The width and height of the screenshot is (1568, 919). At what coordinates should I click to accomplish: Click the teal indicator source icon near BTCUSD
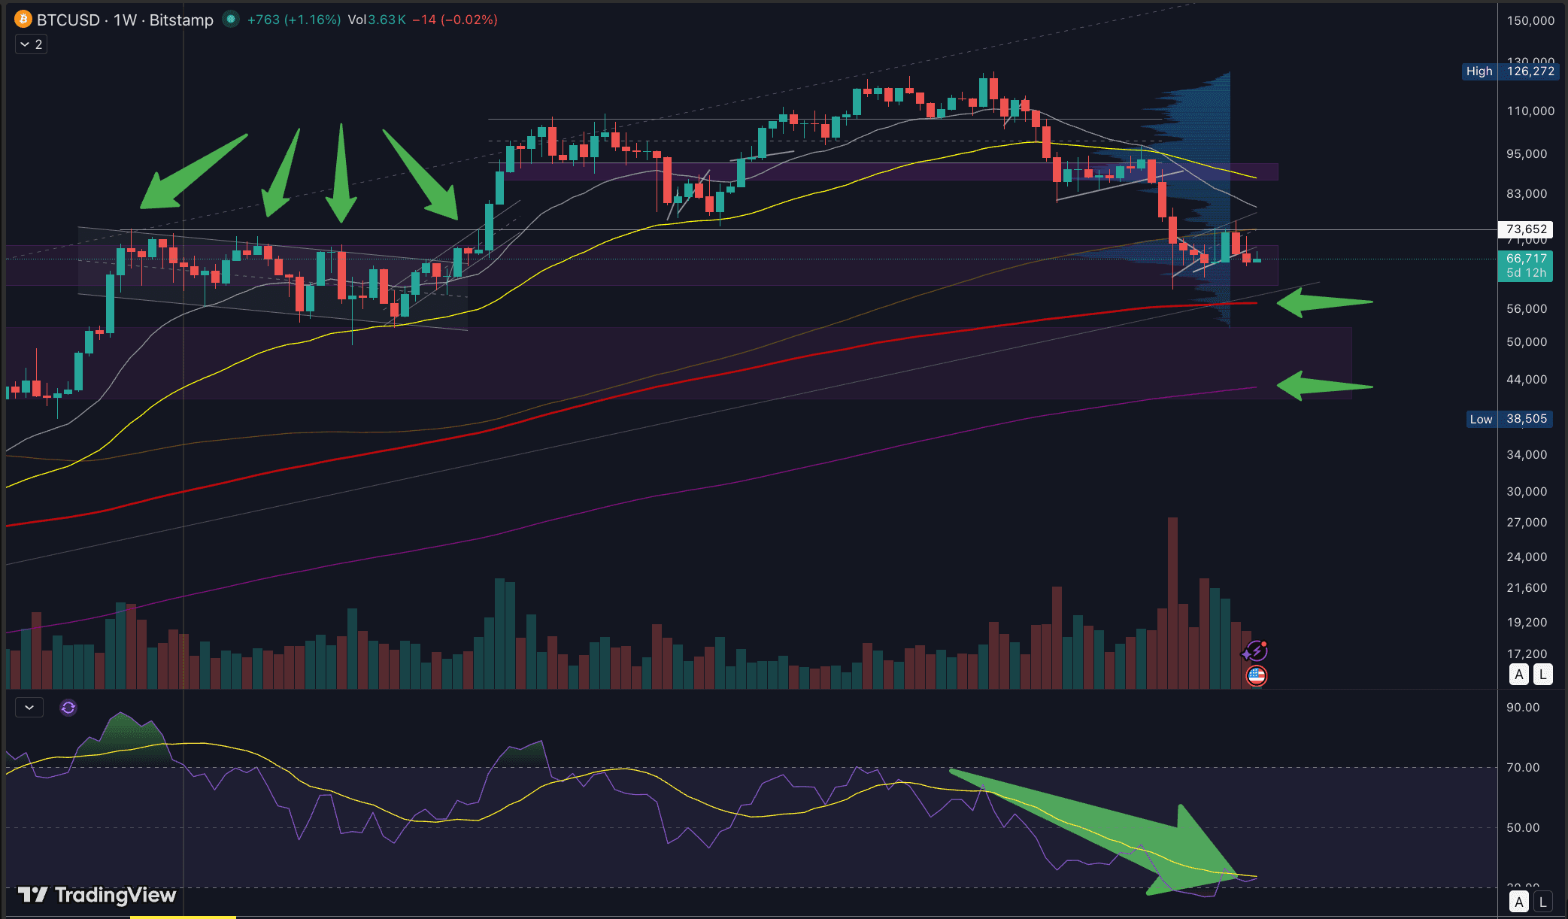click(x=230, y=20)
